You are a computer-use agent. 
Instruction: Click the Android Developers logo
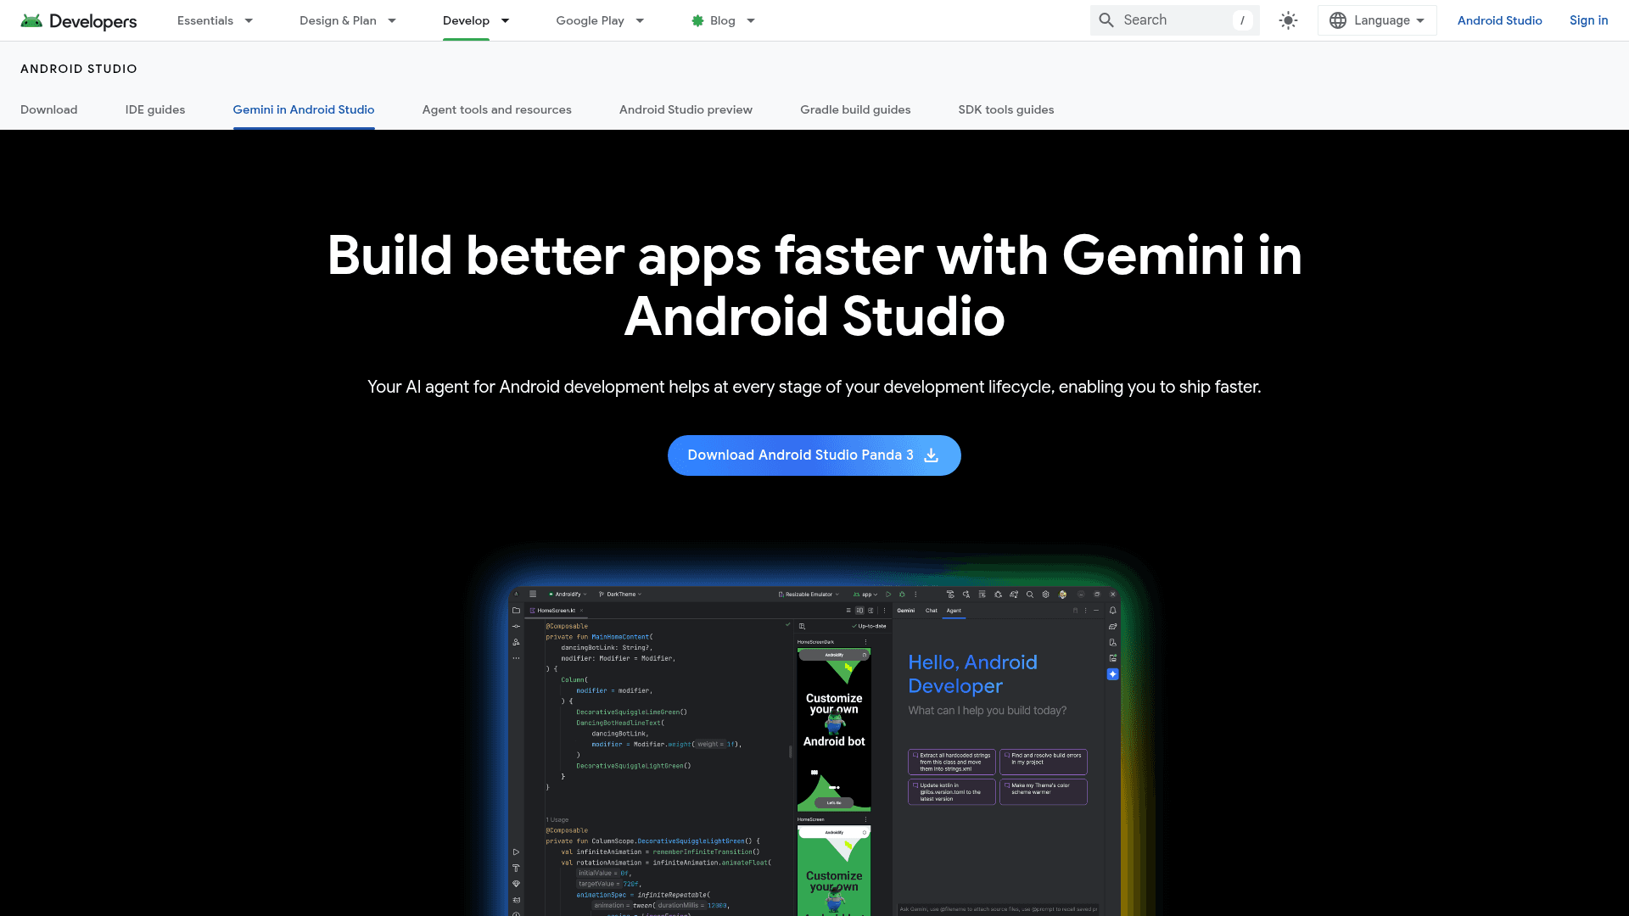pos(78,20)
